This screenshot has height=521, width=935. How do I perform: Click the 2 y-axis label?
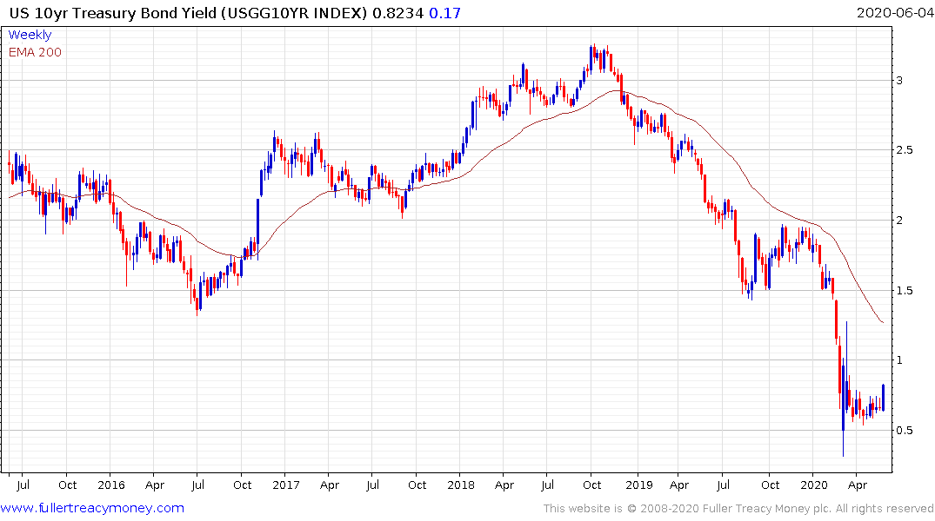tap(899, 221)
